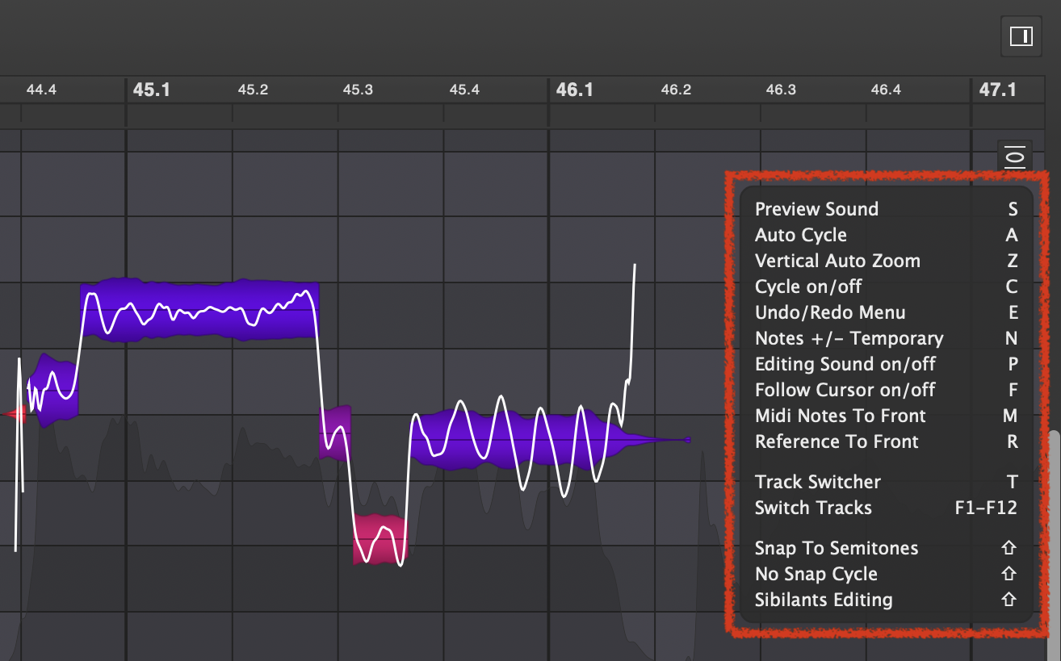Toggle Follow Cursor on/off entry
1061x661 pixels.
coord(845,390)
